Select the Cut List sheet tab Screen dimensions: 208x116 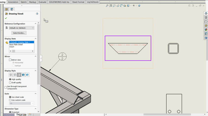coord(21,115)
